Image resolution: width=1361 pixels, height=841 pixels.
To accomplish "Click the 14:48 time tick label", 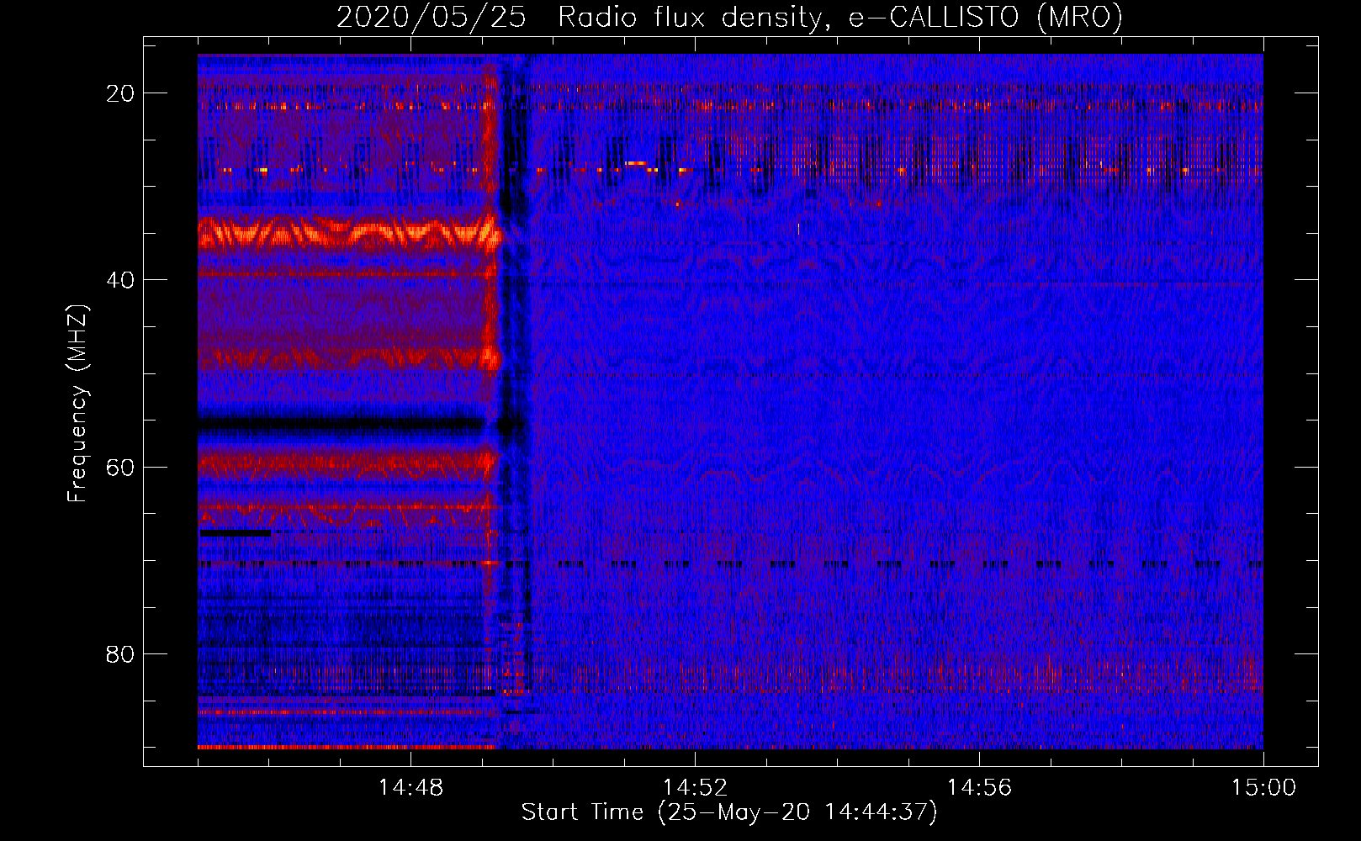I will [x=410, y=788].
